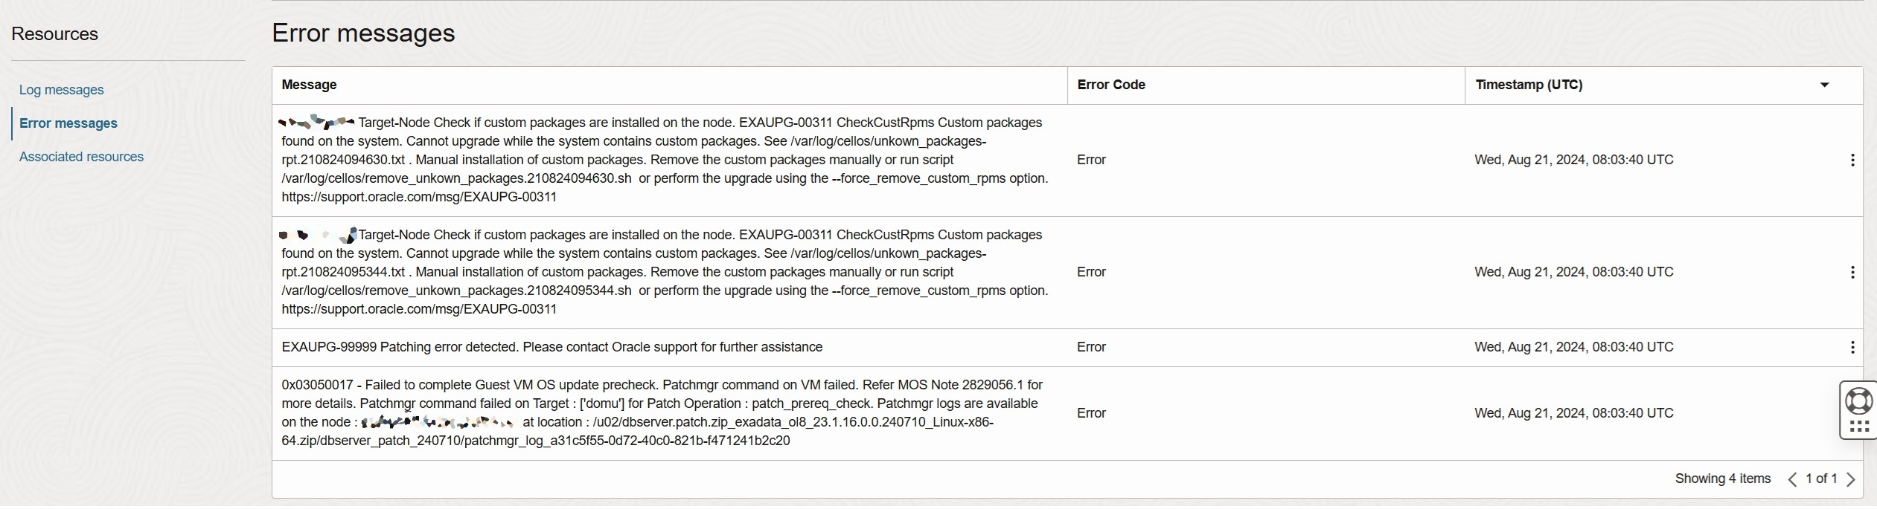Screen dimensions: 1877x509
Task: Click the Error messages page heading
Action: (363, 33)
